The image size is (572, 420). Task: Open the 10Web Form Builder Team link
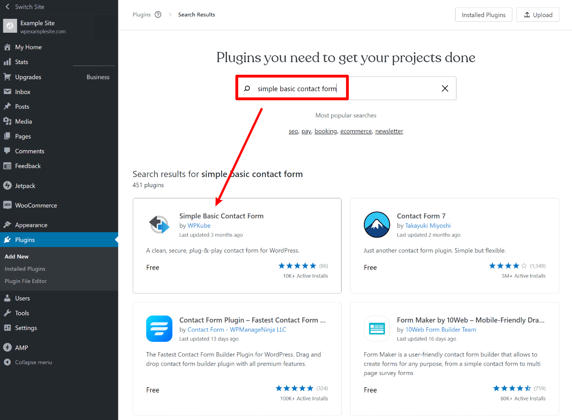(440, 329)
